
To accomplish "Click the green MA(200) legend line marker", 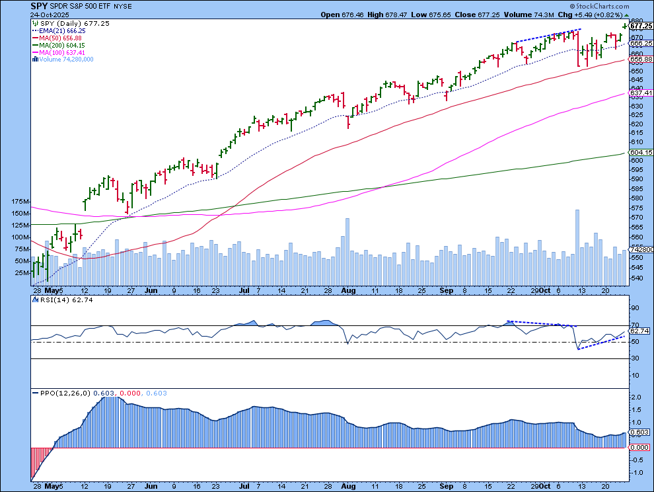I will click(x=34, y=45).
